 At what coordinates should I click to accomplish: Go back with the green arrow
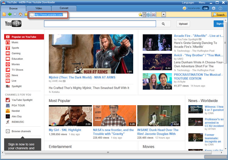pos(10,14)
